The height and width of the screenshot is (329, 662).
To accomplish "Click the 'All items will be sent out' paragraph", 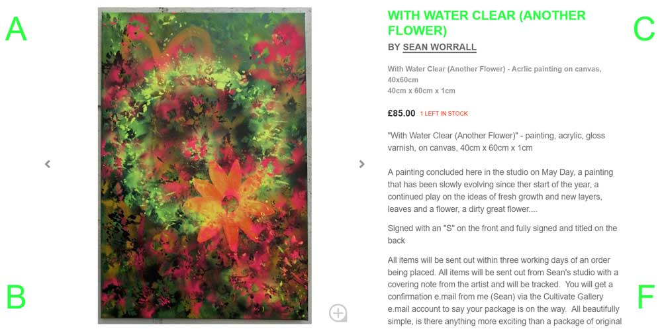I will click(503, 291).
